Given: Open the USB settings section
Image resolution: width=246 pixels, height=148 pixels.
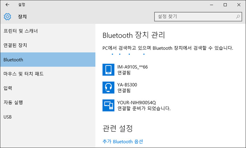Looking at the screenshot, I should (48, 117).
